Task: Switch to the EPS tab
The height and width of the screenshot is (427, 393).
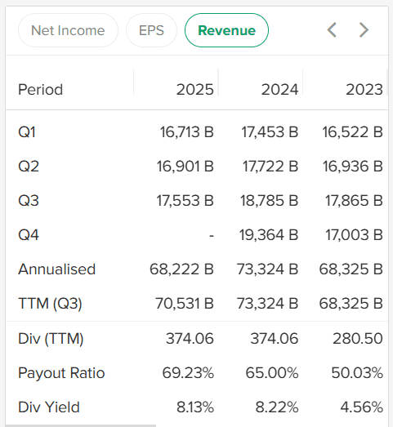Action: tap(151, 30)
